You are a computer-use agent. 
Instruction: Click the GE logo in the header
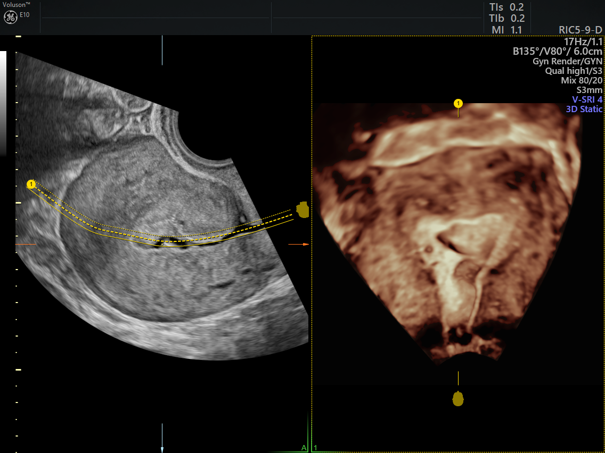click(x=10, y=17)
